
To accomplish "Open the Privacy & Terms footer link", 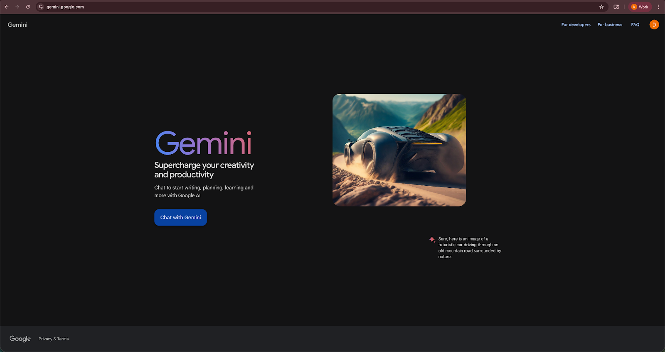I will pyautogui.click(x=54, y=339).
